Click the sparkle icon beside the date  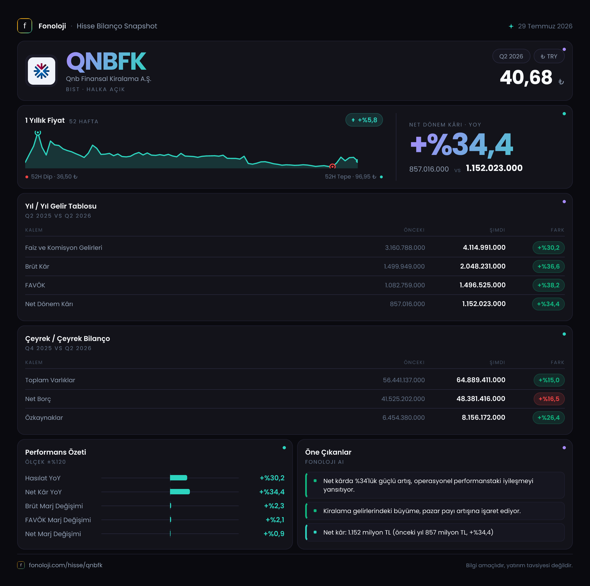pos(511,26)
